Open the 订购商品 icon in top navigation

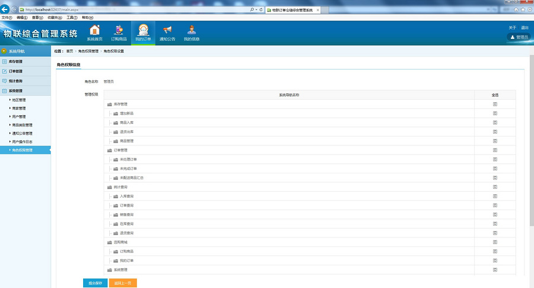(x=119, y=30)
